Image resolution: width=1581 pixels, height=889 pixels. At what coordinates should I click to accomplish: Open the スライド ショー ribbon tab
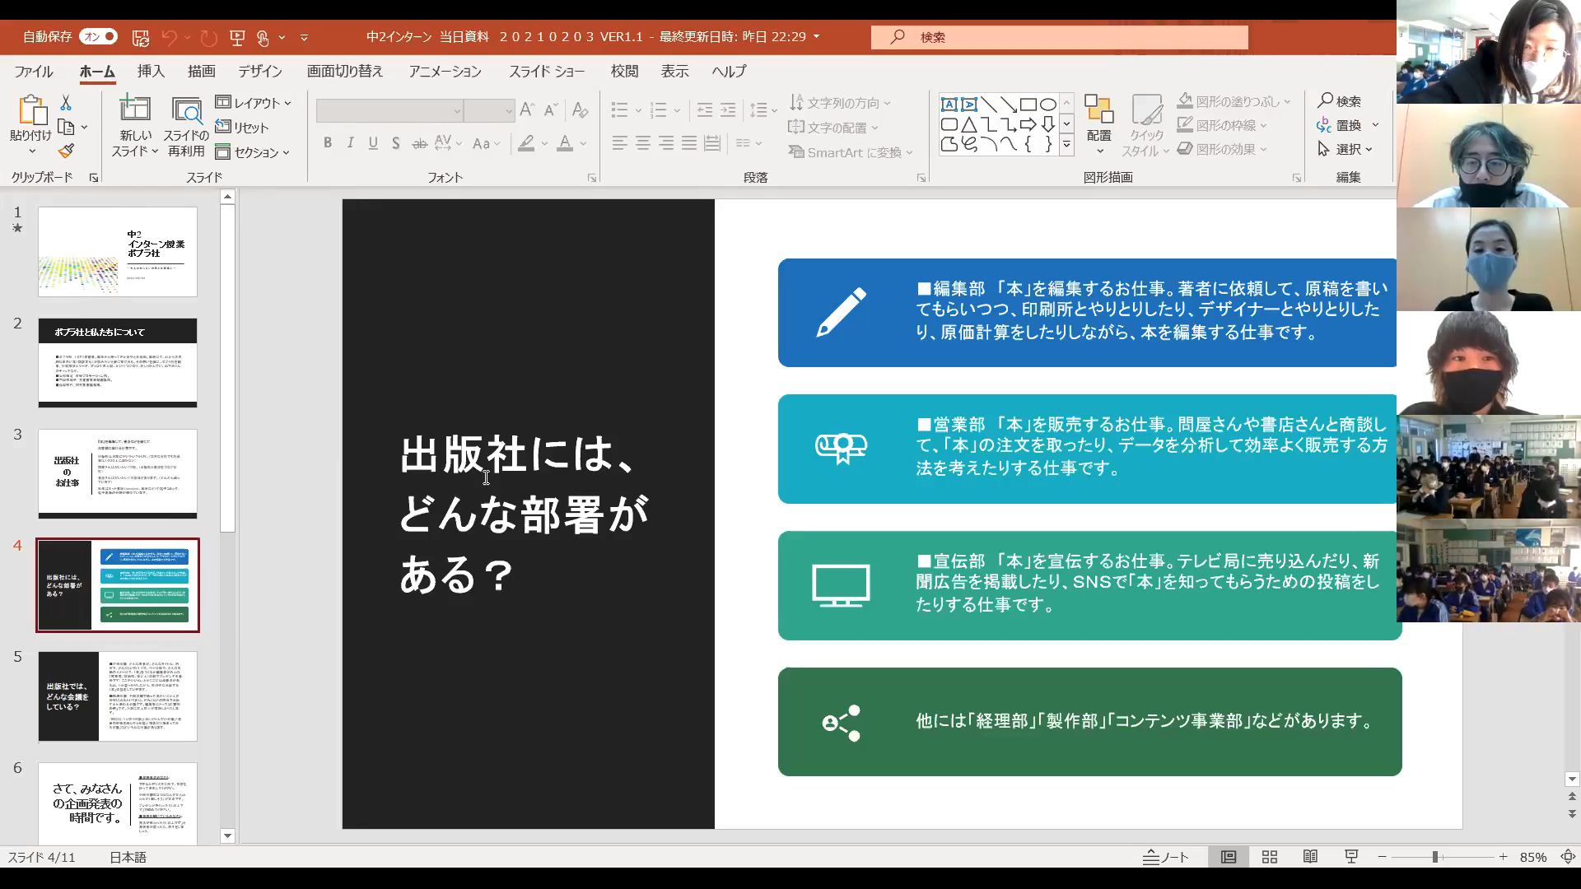click(x=547, y=72)
